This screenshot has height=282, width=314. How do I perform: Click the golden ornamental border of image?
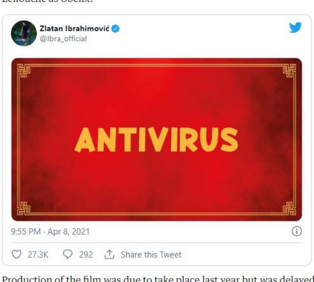coord(157,65)
